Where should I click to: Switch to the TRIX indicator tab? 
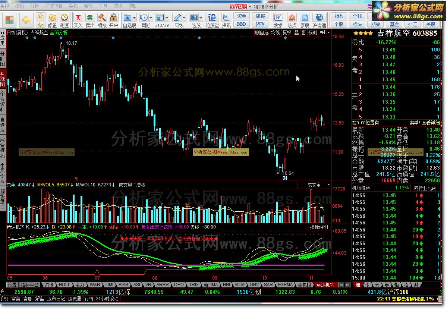click(x=194, y=284)
